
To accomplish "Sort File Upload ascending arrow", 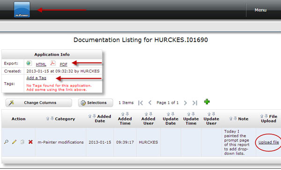I will click(262, 116).
